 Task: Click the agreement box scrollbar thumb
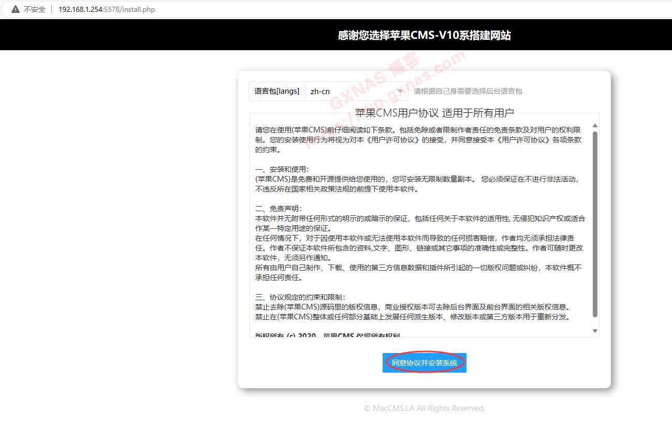[595, 223]
